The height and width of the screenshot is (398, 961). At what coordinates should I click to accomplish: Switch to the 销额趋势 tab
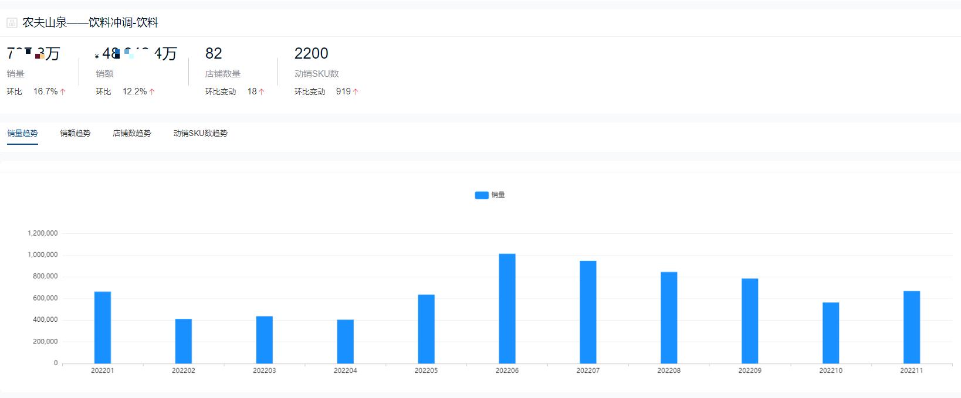pyautogui.click(x=75, y=134)
